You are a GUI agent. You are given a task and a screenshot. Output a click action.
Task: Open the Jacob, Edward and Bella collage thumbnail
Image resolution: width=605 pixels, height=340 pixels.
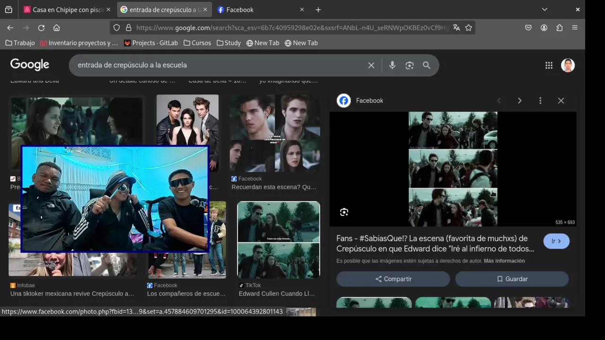(x=275, y=133)
